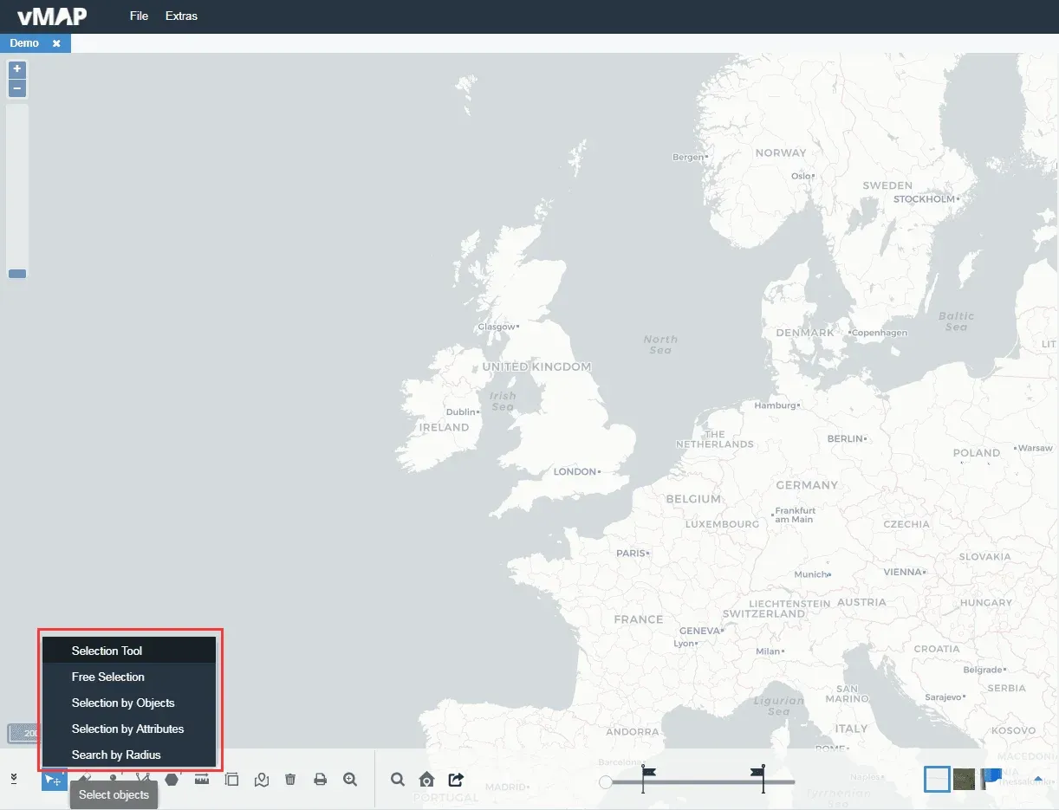
Task: Click the GENEVA label on the map
Action: tap(699, 632)
